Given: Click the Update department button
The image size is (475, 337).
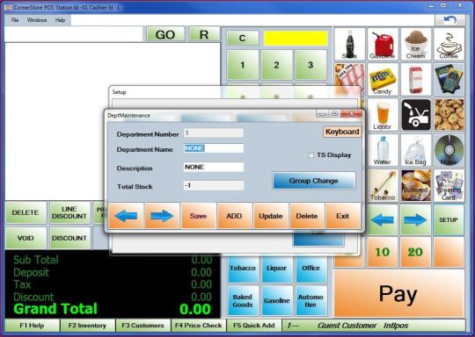Looking at the screenshot, I should pyautogui.click(x=271, y=216).
